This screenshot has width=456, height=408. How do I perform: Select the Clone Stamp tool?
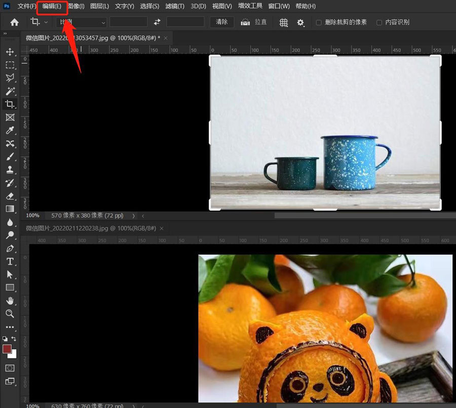coord(10,170)
